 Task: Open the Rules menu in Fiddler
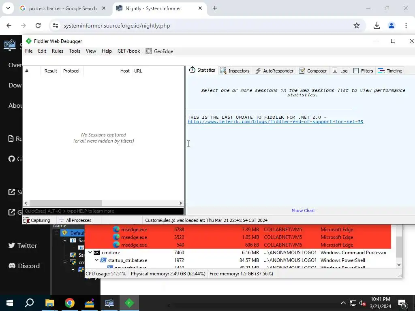click(58, 51)
